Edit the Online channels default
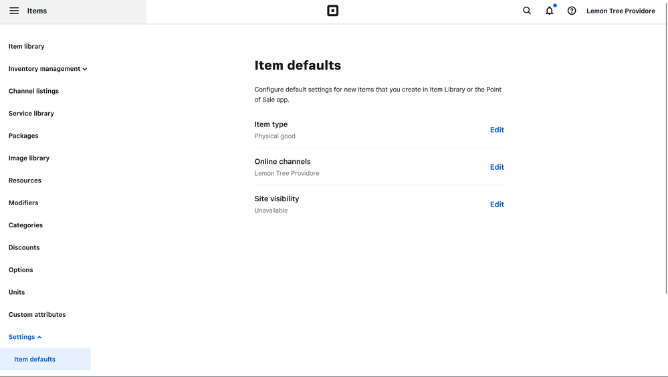The height and width of the screenshot is (377, 668). click(x=497, y=167)
